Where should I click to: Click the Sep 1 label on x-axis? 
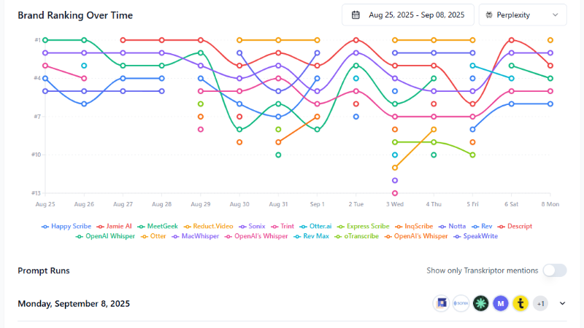(x=317, y=206)
